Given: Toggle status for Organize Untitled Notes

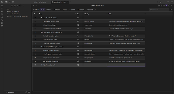Looking at the screenshot, I should 78,40.
